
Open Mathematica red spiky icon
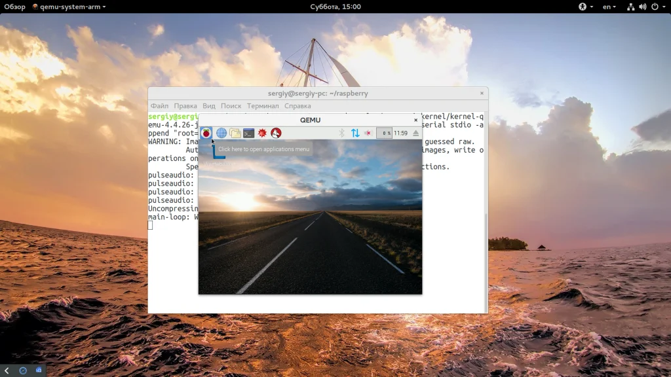click(263, 133)
